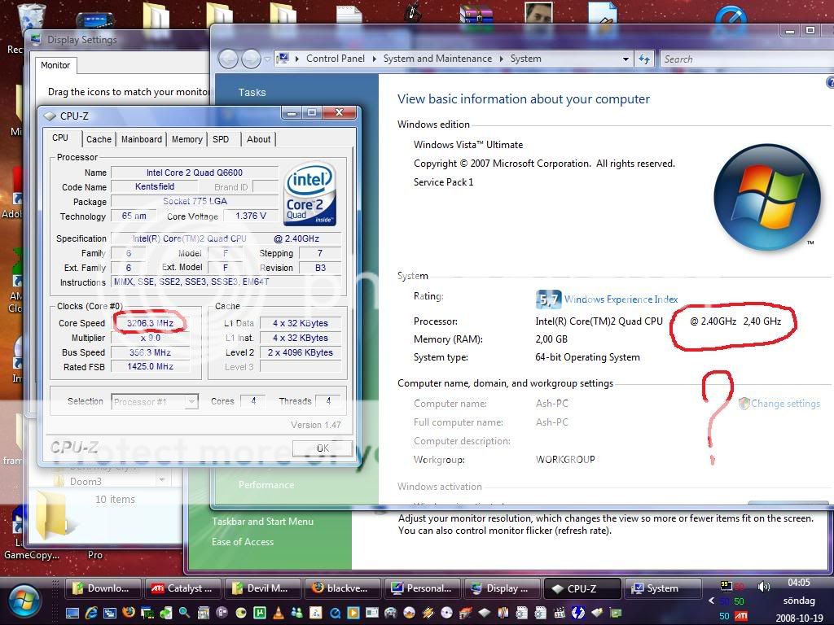834x625 pixels.
Task: Click the Change settings link
Action: pos(784,404)
